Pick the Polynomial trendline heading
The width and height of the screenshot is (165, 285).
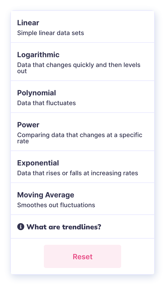36,93
